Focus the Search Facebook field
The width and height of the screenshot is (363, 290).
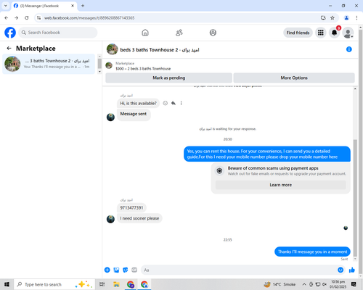pos(58,33)
